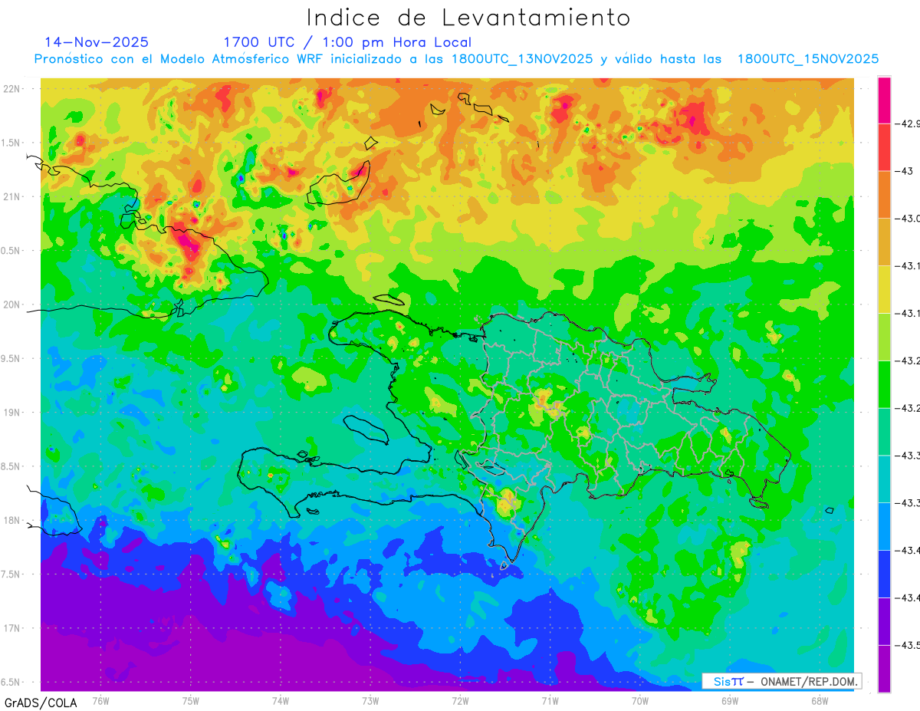The image size is (920, 711).
Task: Pick the bright green colorbar swatch
Action: pos(884,384)
